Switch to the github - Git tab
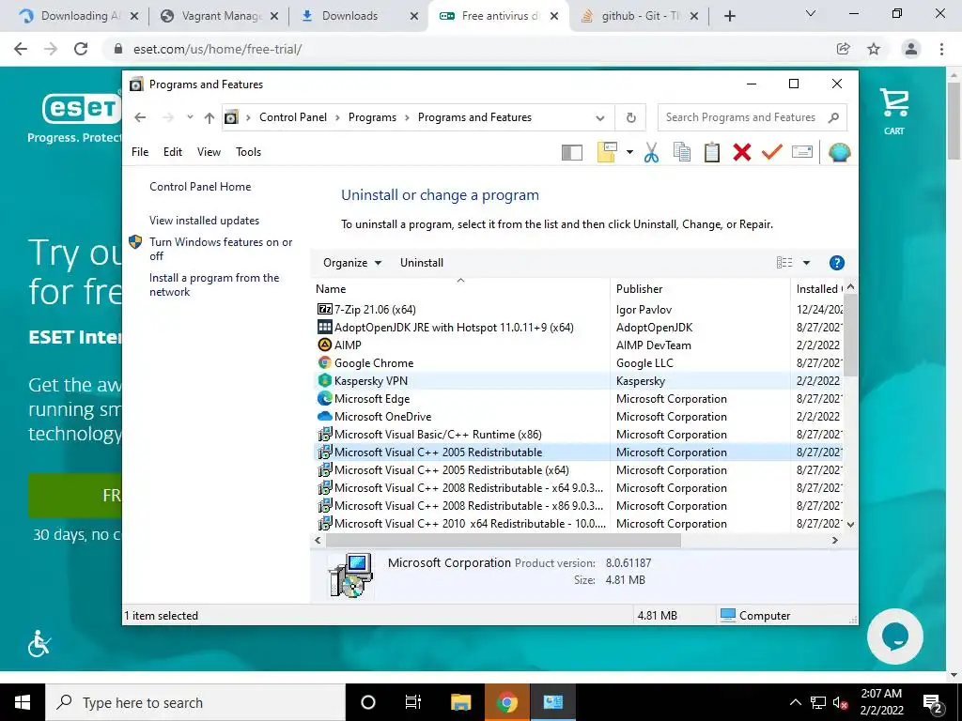This screenshot has height=721, width=962. 639,16
